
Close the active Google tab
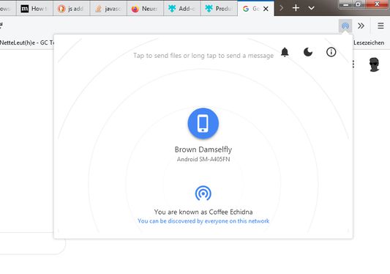(x=266, y=9)
